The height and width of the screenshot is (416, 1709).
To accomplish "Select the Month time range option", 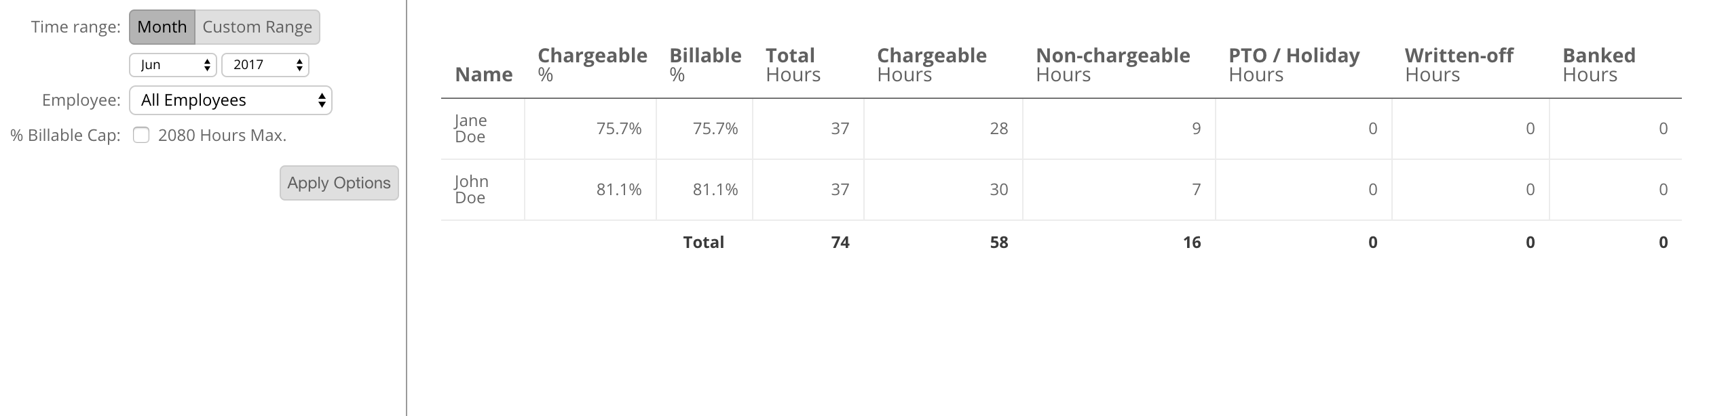I will pyautogui.click(x=162, y=27).
